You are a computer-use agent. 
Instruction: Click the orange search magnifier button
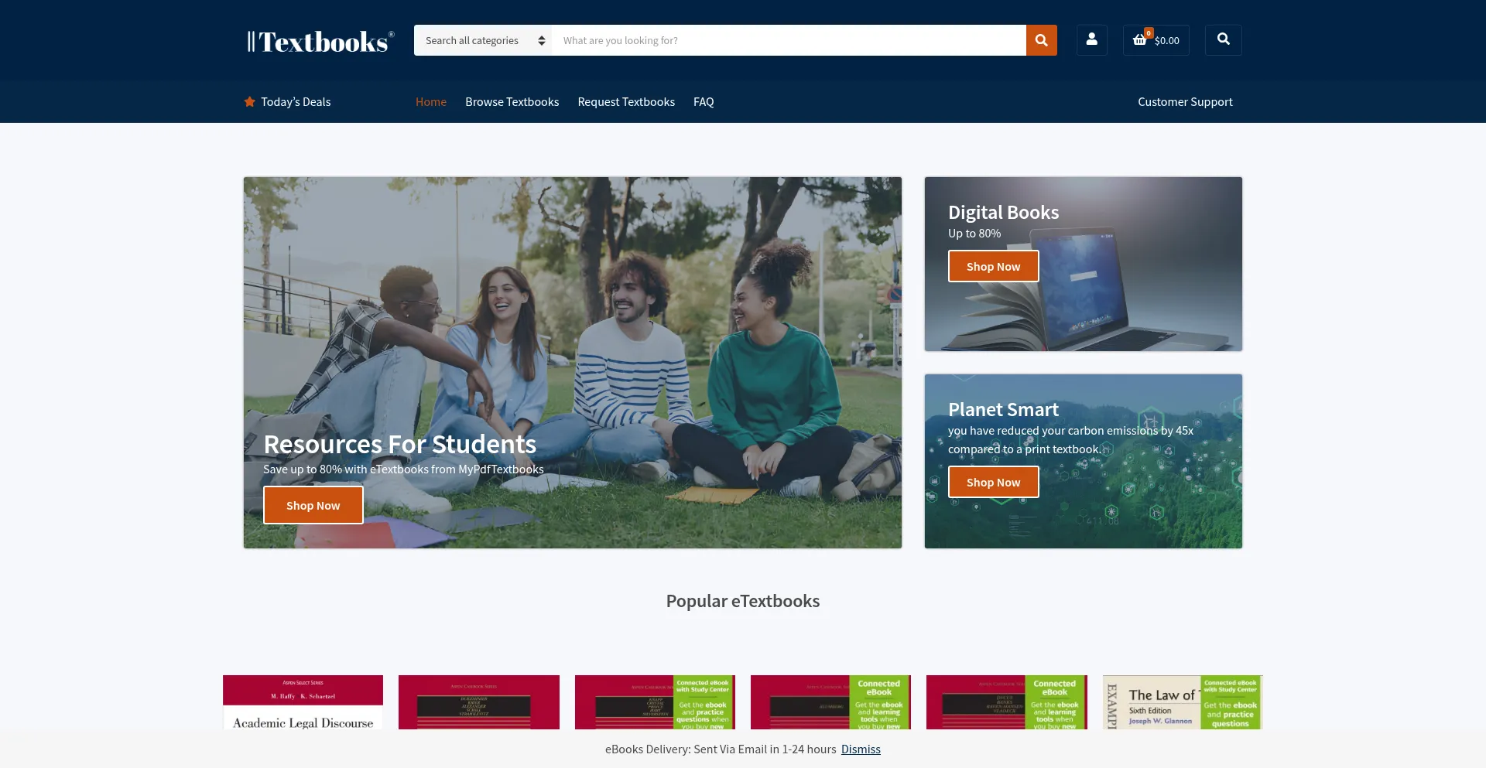point(1040,39)
